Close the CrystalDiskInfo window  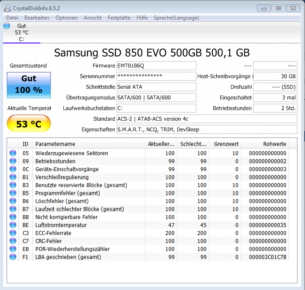[x=293, y=8]
